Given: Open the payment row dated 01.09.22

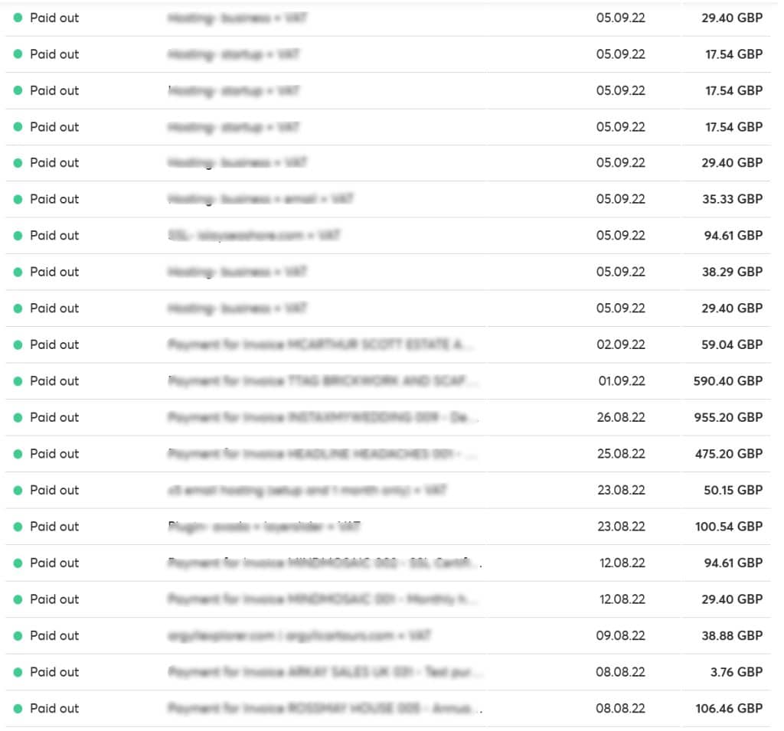Looking at the screenshot, I should coord(388,381).
